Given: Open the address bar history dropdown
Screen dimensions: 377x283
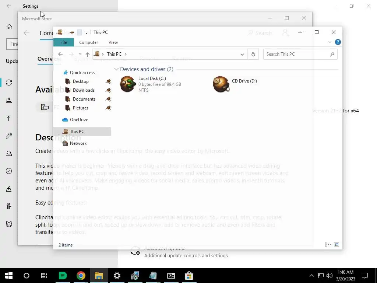Looking at the screenshot, I should click(242, 54).
